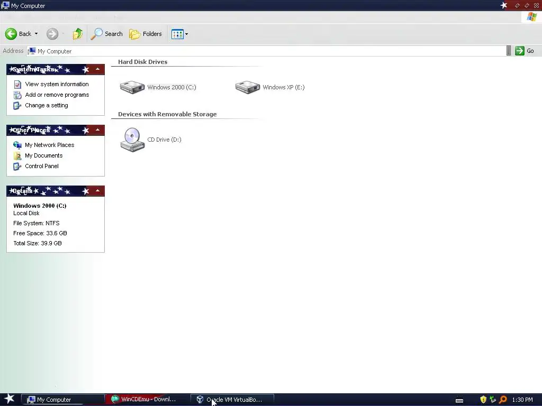Click the Change a setting link

(47, 106)
